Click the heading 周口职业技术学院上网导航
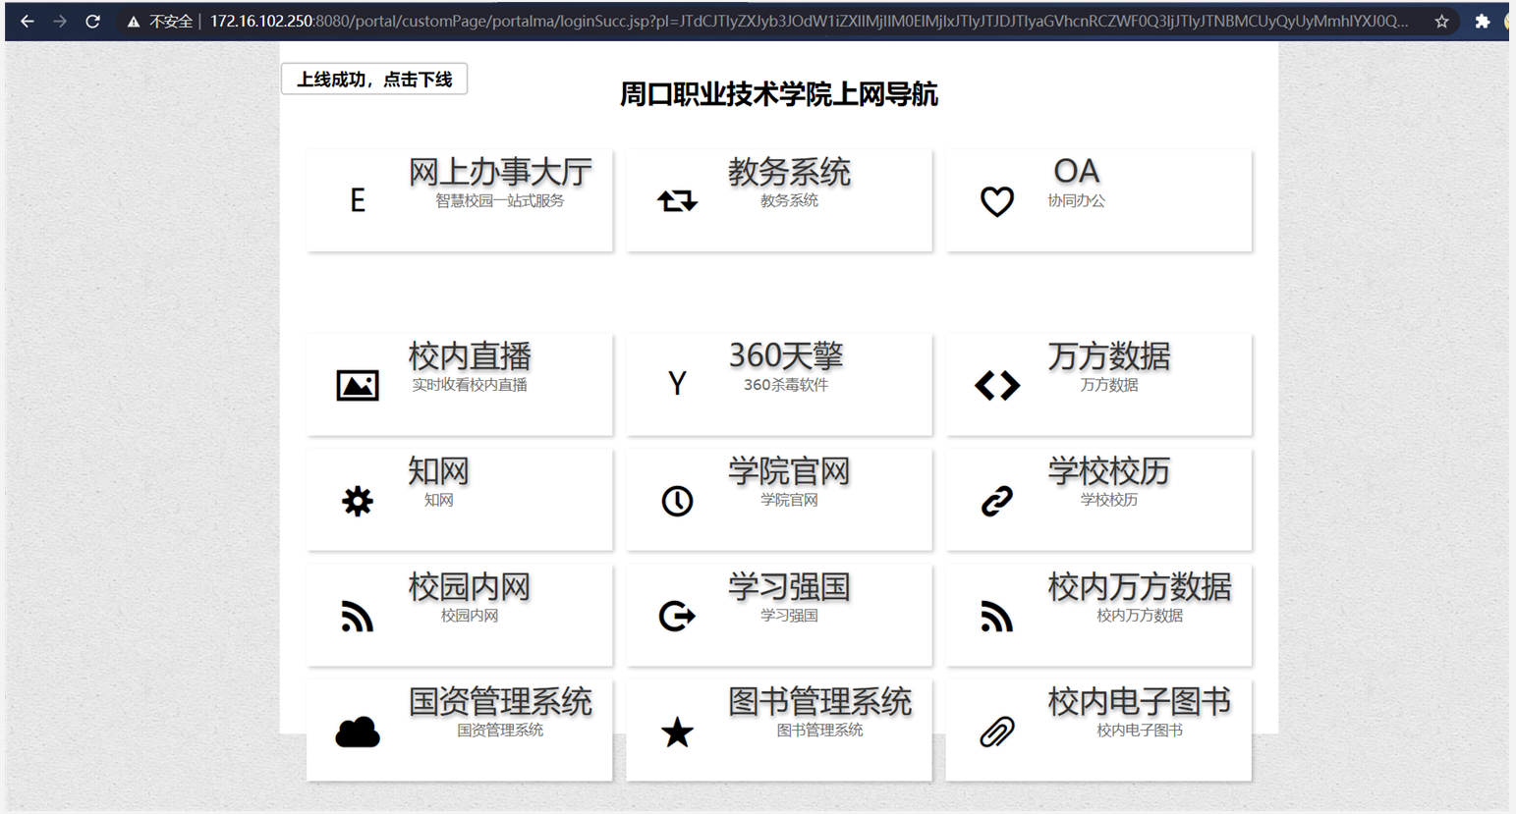This screenshot has width=1516, height=814. pyautogui.click(x=779, y=95)
